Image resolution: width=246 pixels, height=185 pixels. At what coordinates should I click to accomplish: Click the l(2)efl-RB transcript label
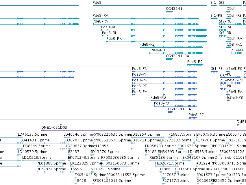[x=234, y=16]
